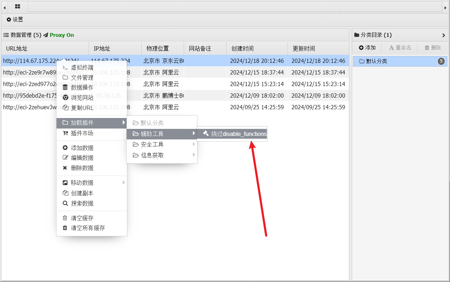Click the right tab scroll arrow
450x282 pixels.
445,7
